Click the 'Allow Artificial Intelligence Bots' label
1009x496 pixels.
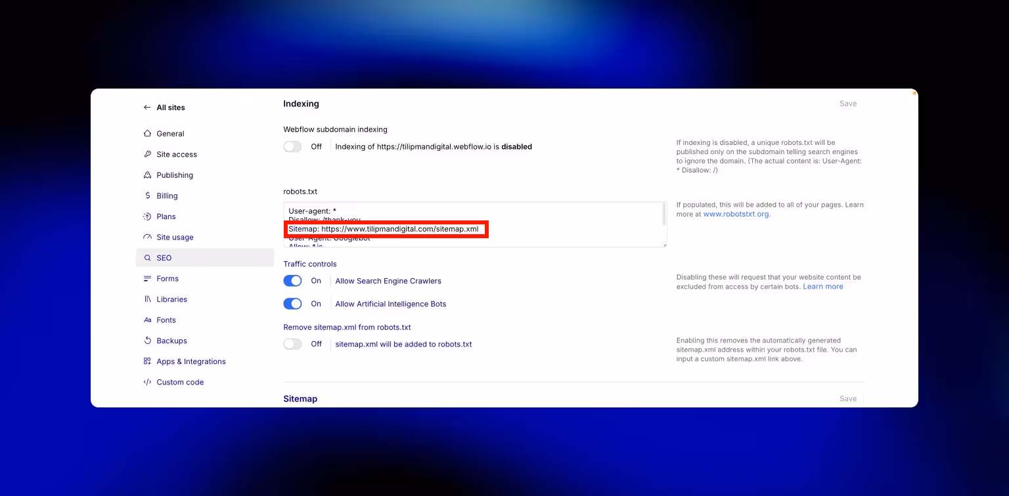click(391, 304)
